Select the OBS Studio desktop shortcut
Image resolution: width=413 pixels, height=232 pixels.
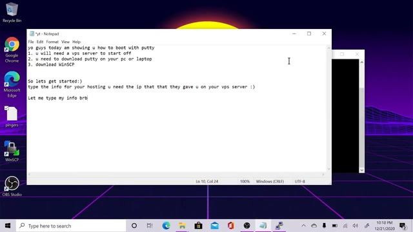tap(12, 186)
